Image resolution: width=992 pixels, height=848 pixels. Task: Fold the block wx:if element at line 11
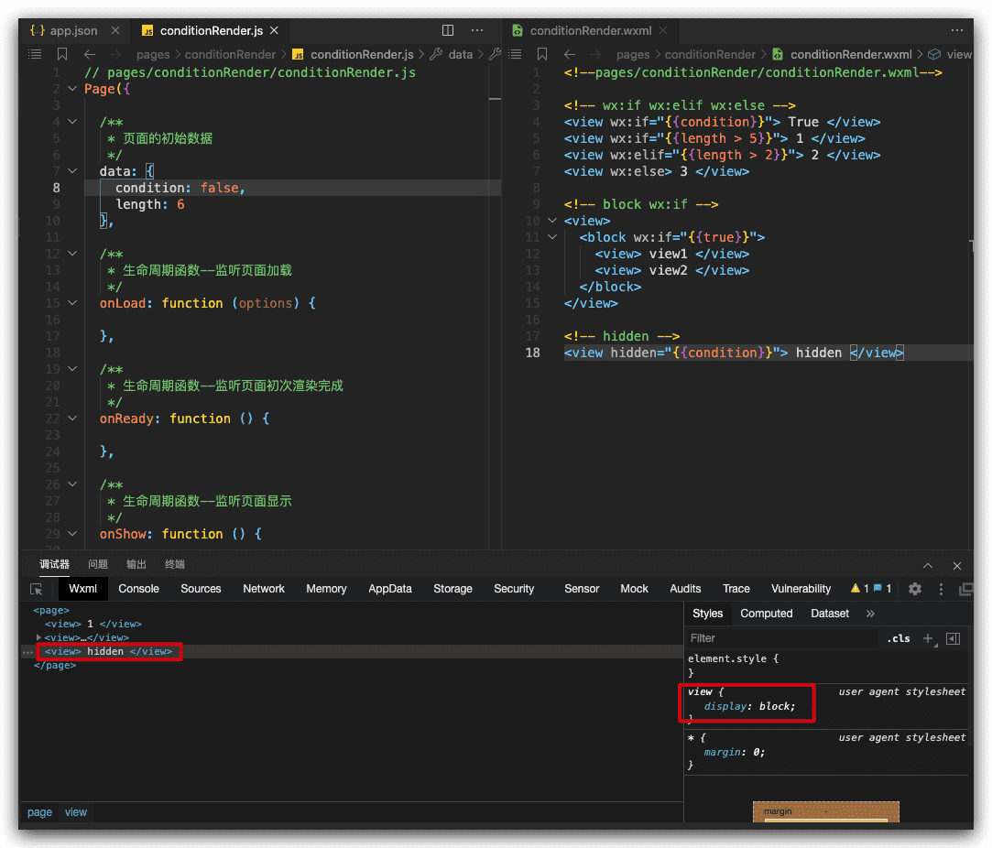click(x=551, y=237)
